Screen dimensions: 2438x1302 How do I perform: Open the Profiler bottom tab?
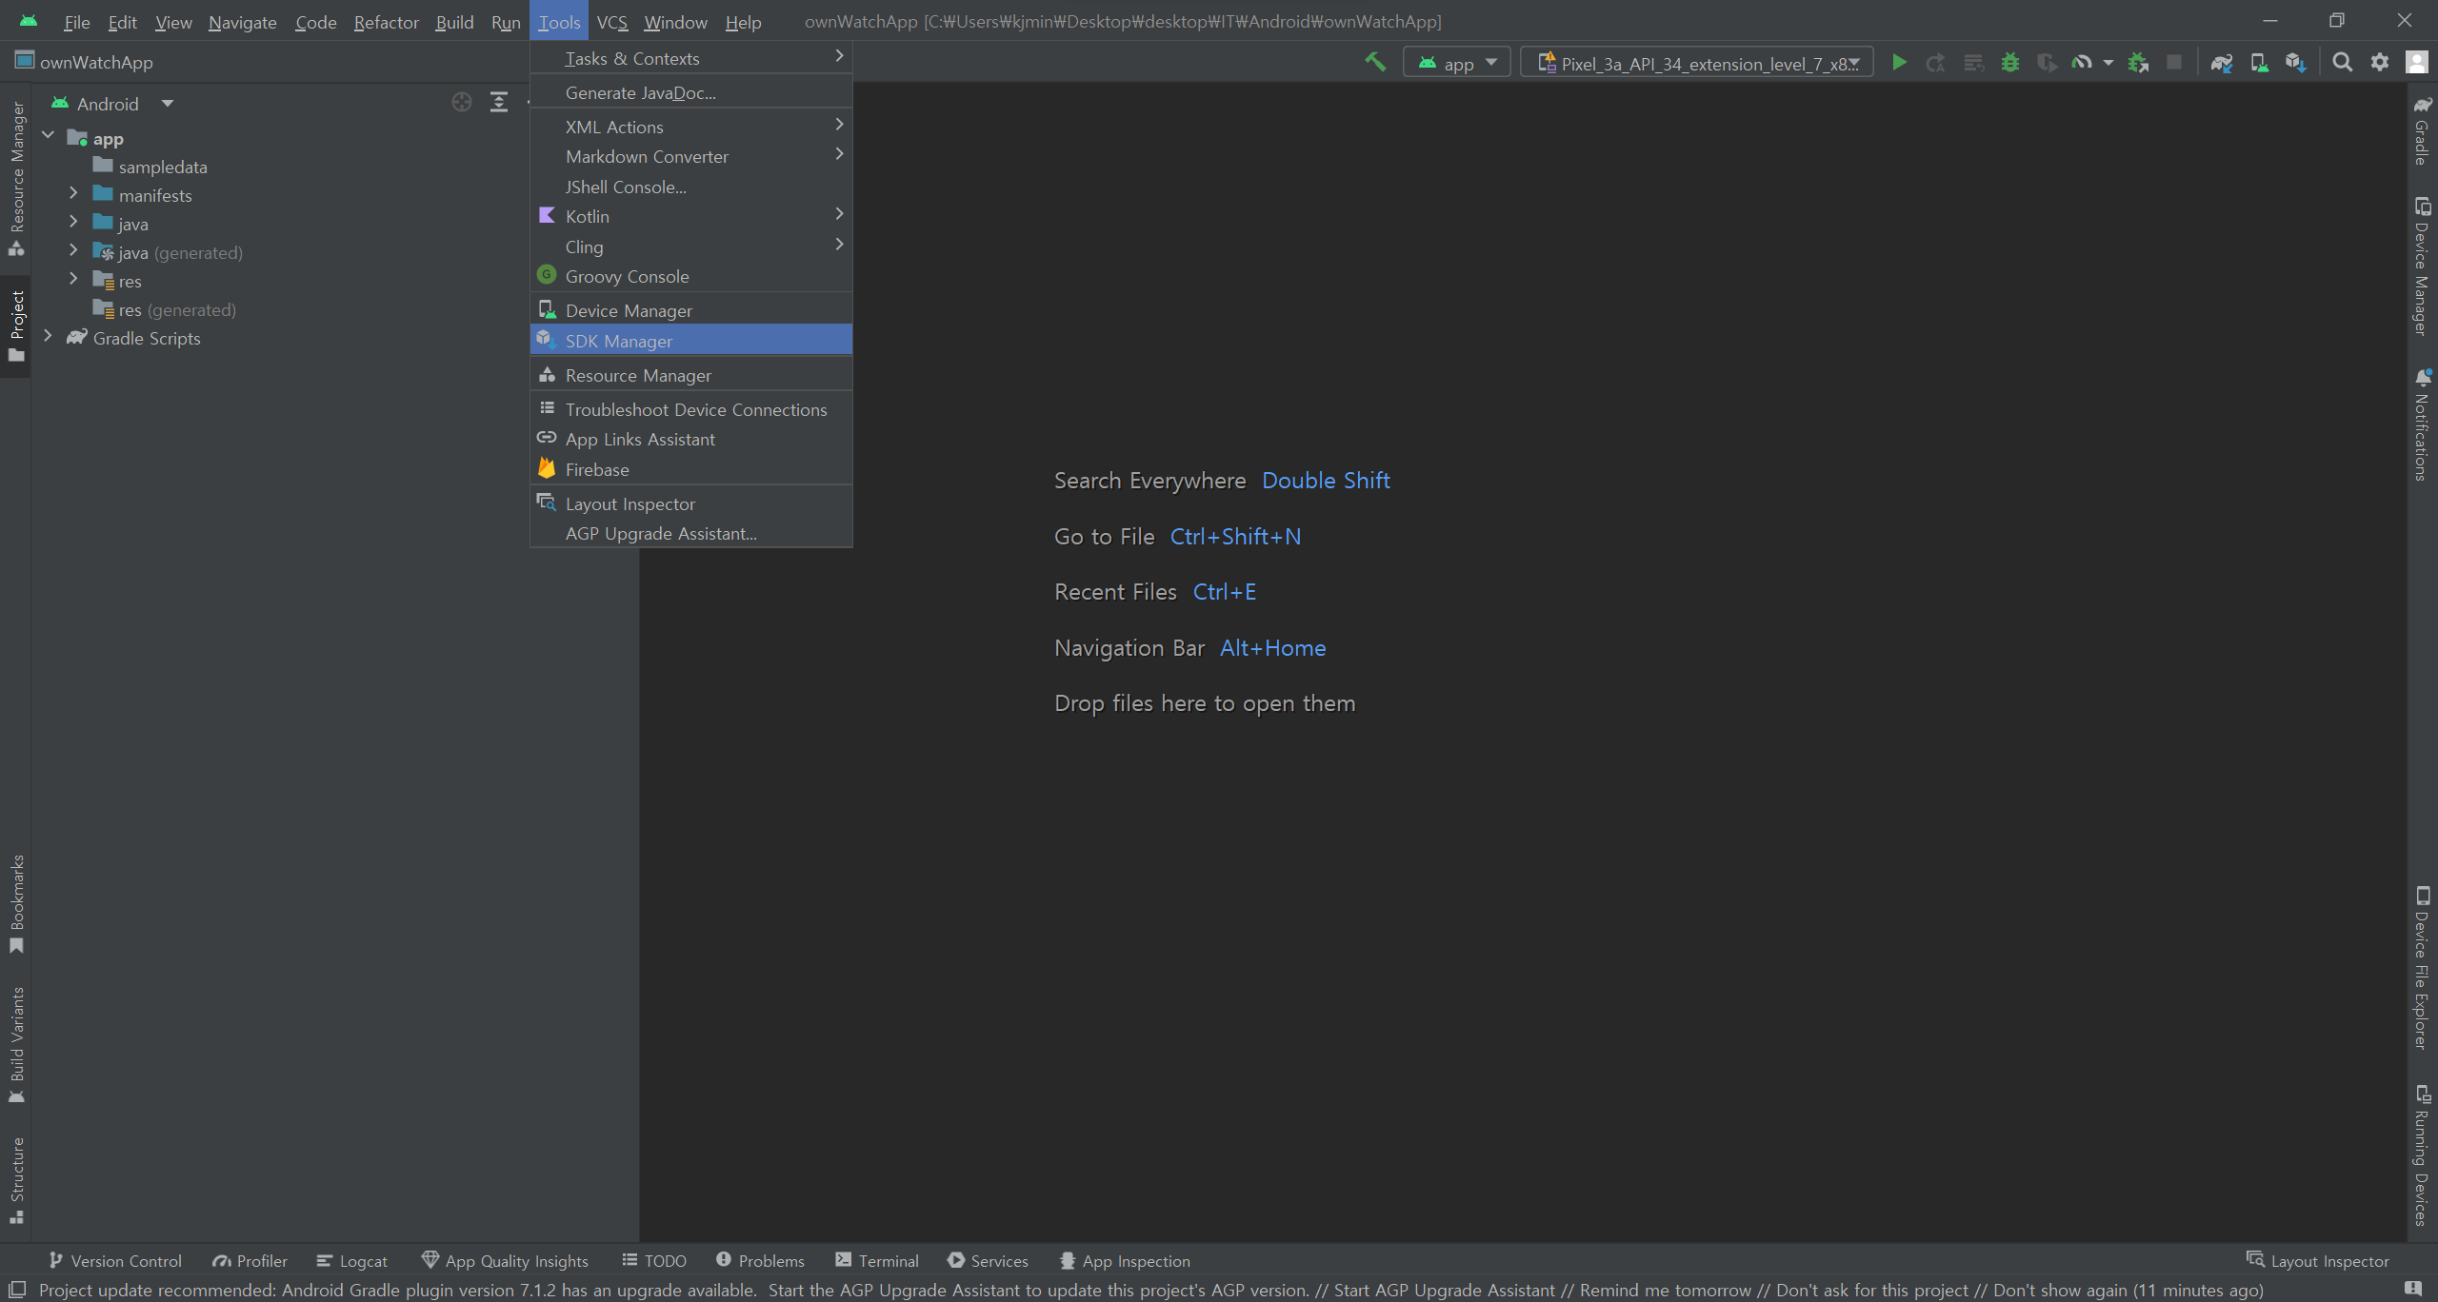250,1260
